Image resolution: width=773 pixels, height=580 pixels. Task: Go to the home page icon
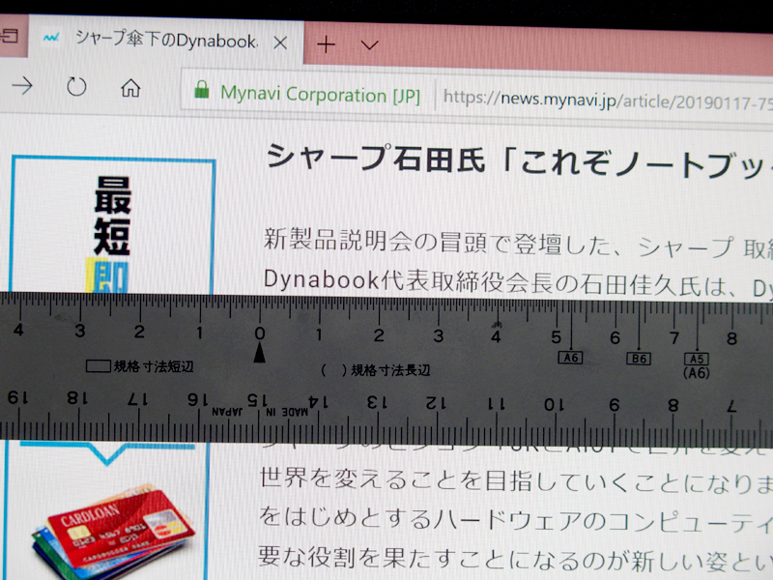[130, 88]
